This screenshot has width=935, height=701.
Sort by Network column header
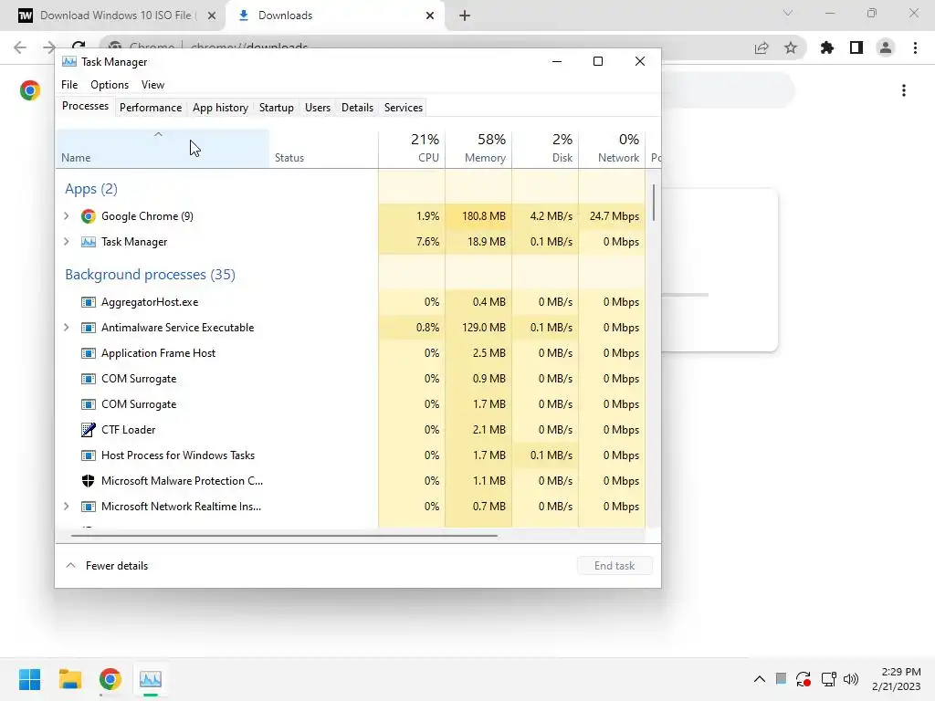[613, 149]
